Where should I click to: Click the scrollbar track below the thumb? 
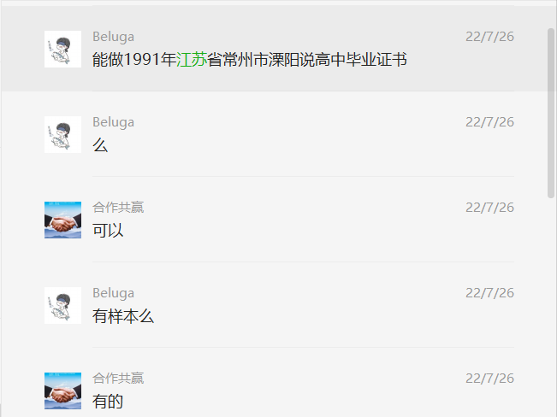(x=551, y=307)
